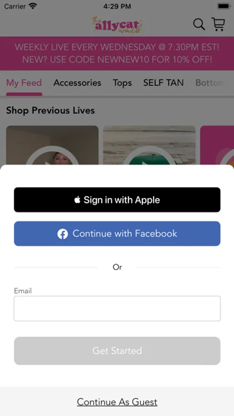Click the Get Started button
This screenshot has width=234, height=416.
[x=117, y=351]
